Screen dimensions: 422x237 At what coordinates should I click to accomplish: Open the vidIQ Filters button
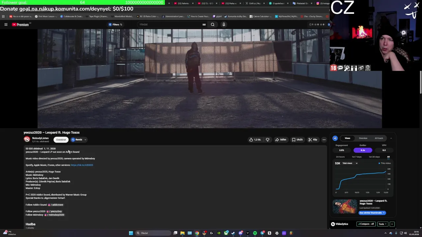(115, 24)
